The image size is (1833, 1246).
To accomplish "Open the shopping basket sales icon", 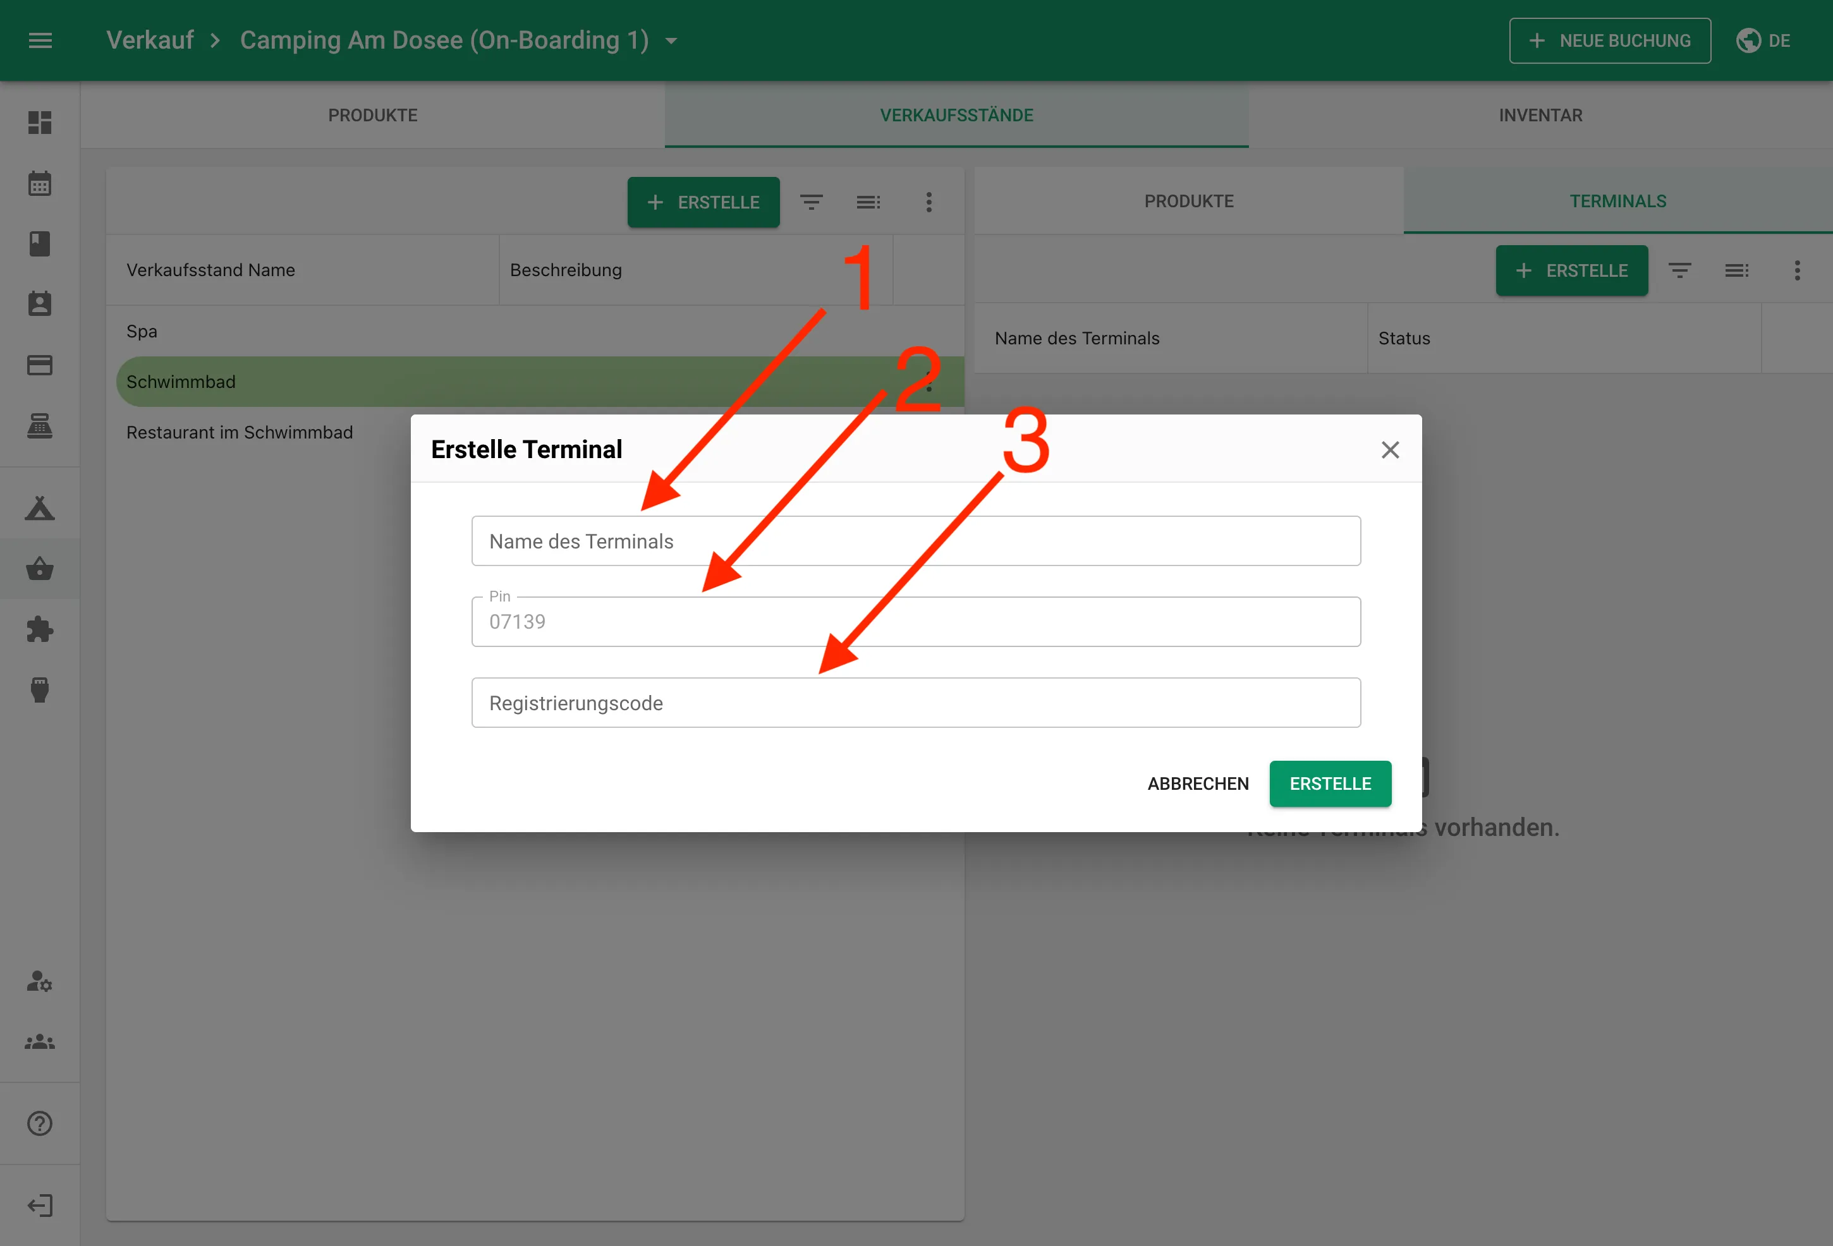I will coord(39,569).
